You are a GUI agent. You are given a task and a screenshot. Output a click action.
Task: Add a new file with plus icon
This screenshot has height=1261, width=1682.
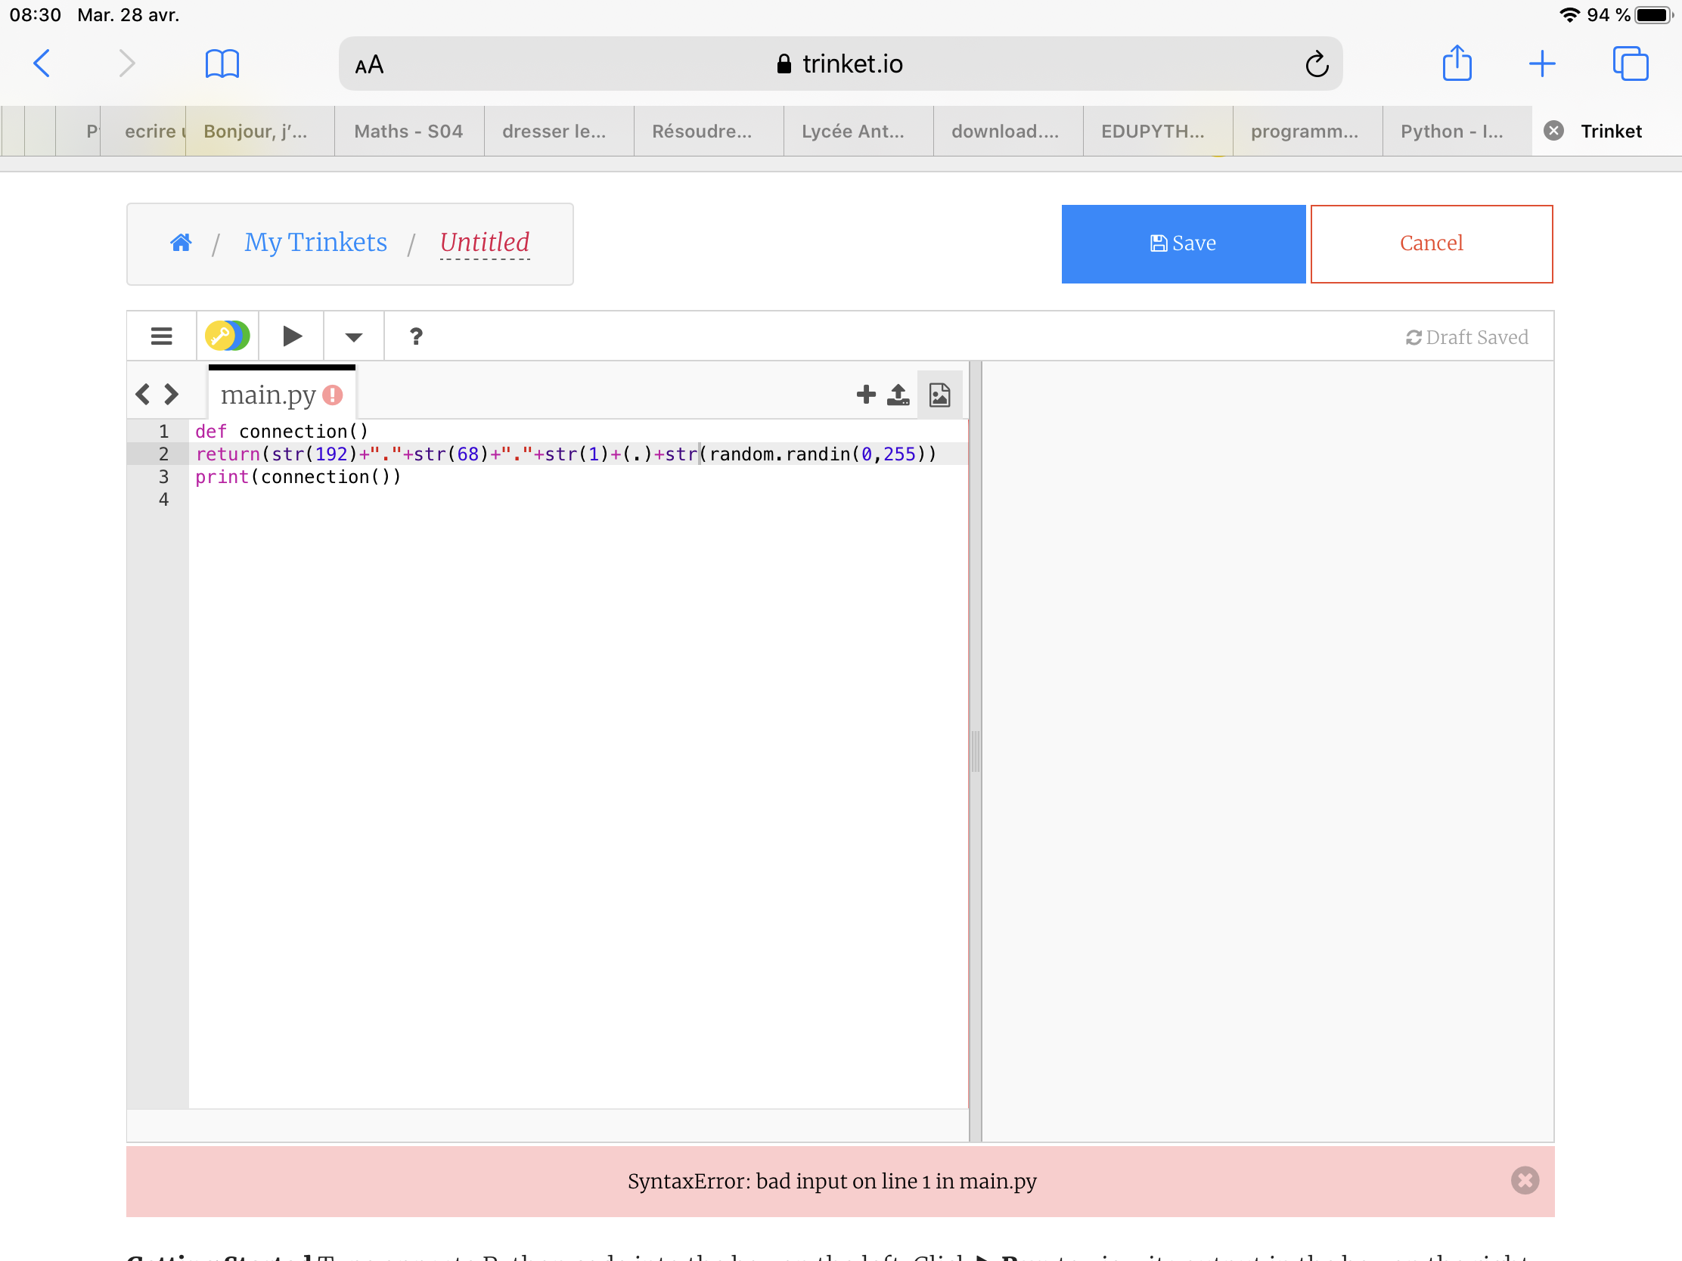[865, 395]
